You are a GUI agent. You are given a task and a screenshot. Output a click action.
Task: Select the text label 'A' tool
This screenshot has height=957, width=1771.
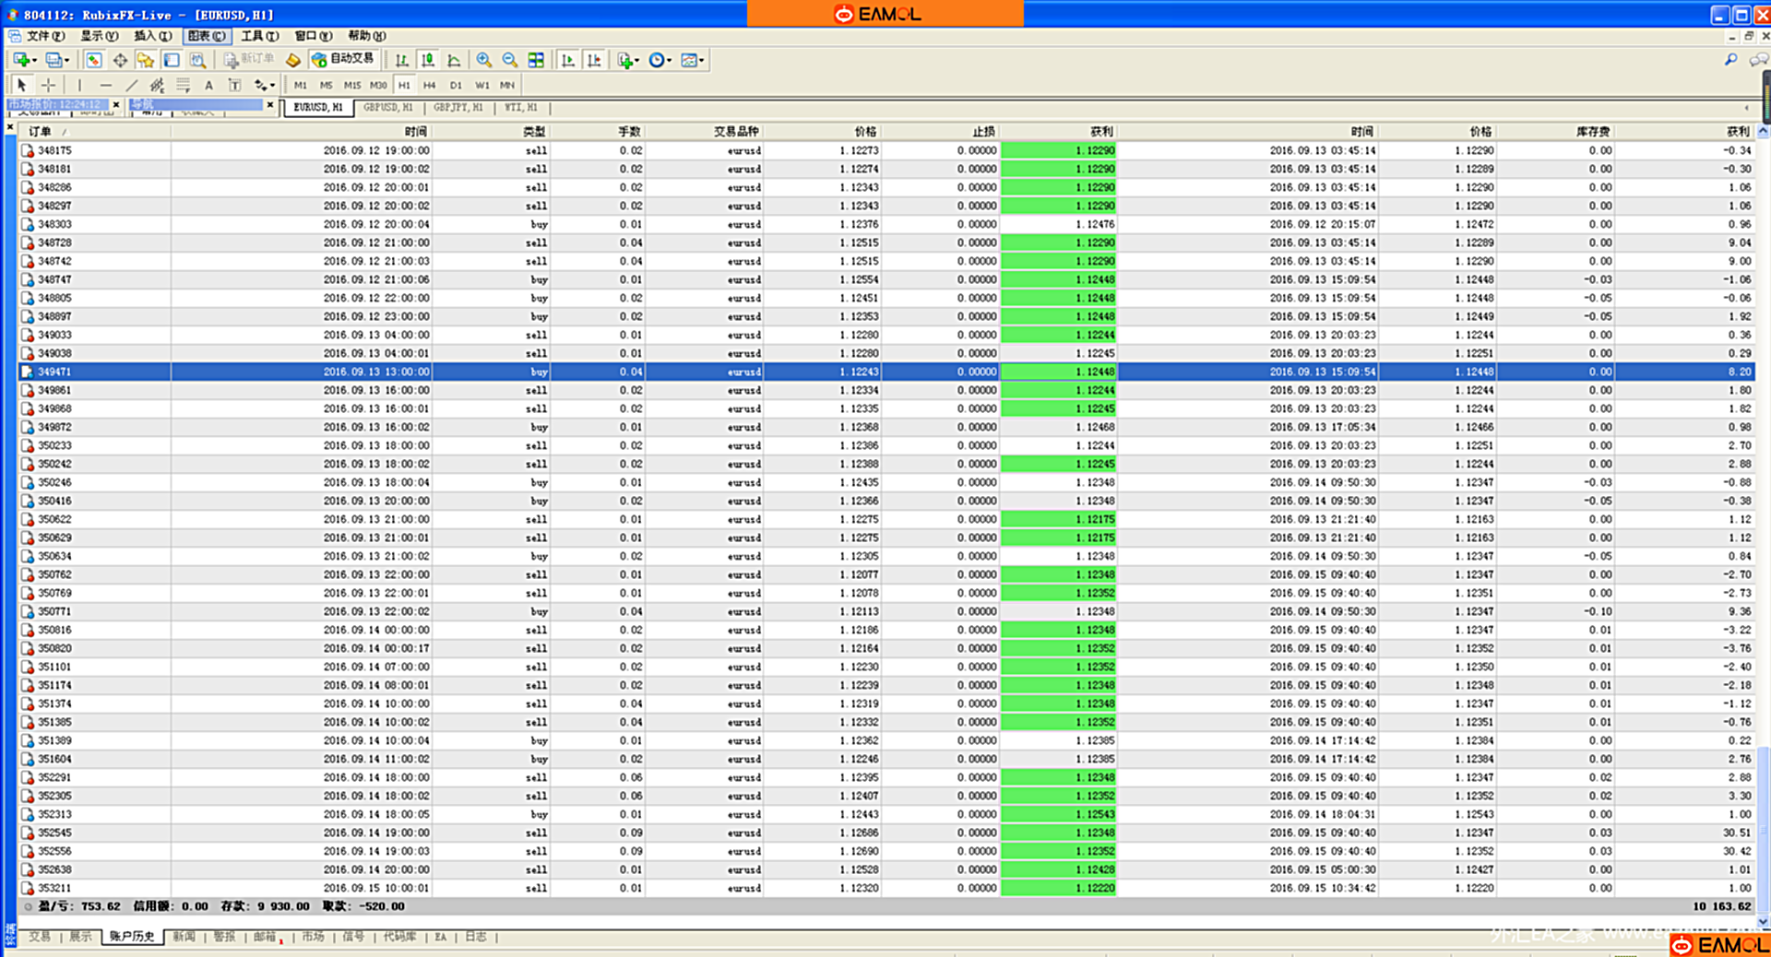click(x=208, y=85)
